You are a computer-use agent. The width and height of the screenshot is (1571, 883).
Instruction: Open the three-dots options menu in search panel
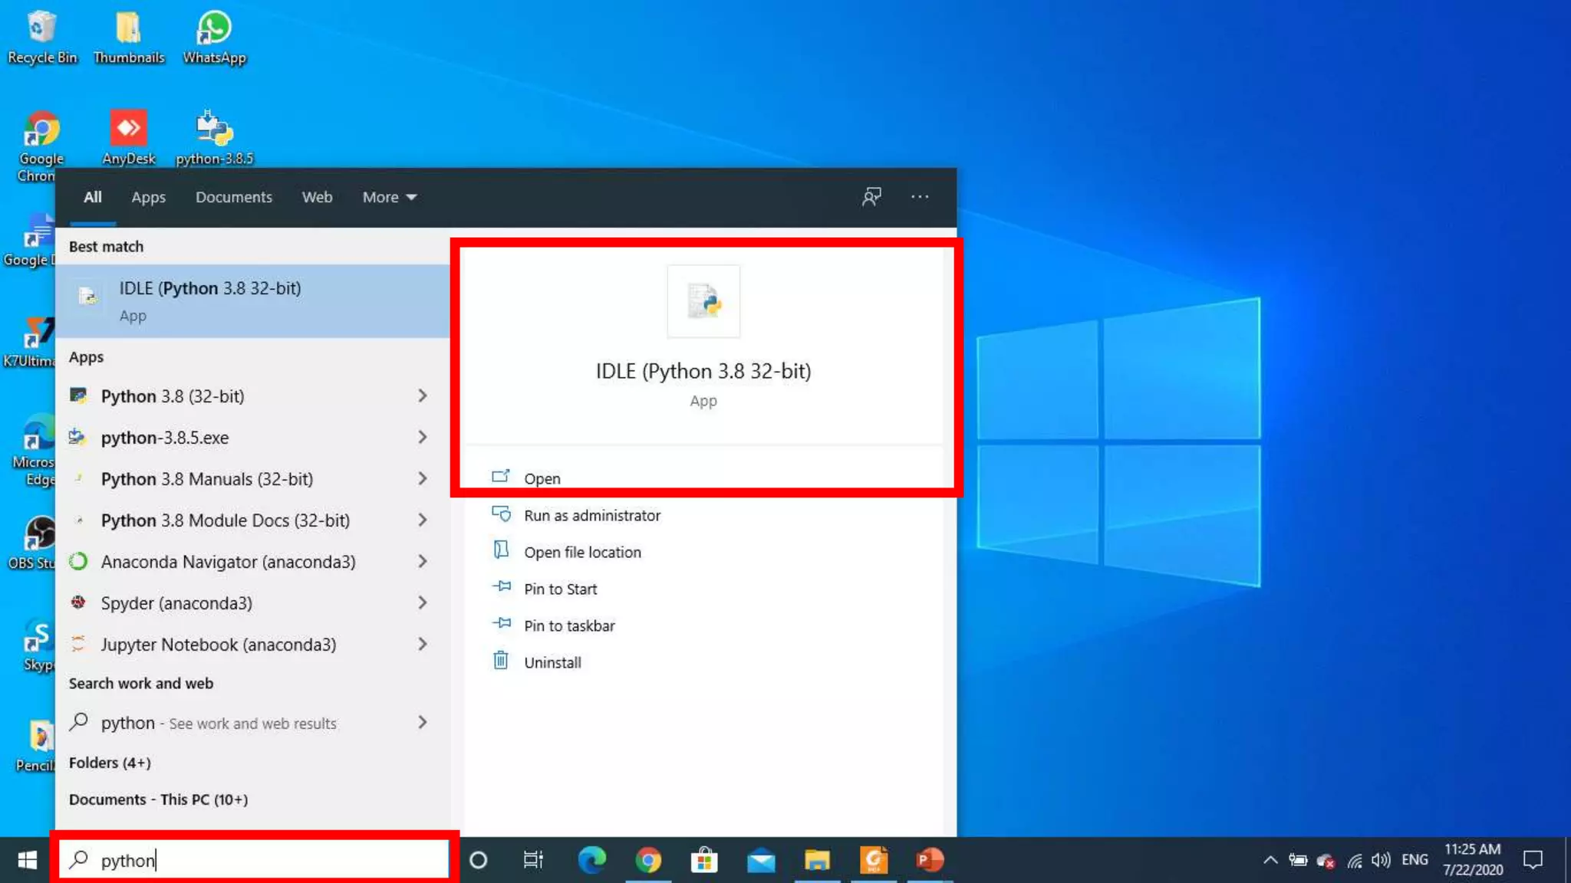click(x=919, y=197)
